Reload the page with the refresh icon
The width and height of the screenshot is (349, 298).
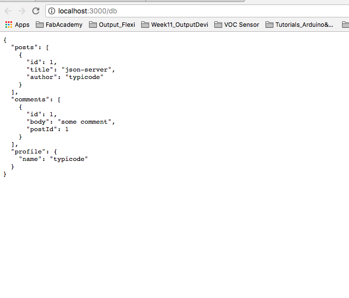pyautogui.click(x=36, y=11)
